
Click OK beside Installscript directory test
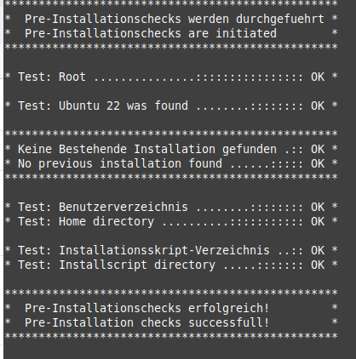click(x=318, y=265)
